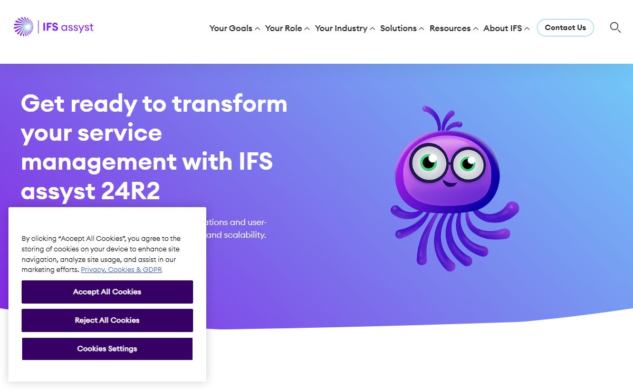
Task: Expand the Your Industry menu chevron
Action: tap(372, 29)
